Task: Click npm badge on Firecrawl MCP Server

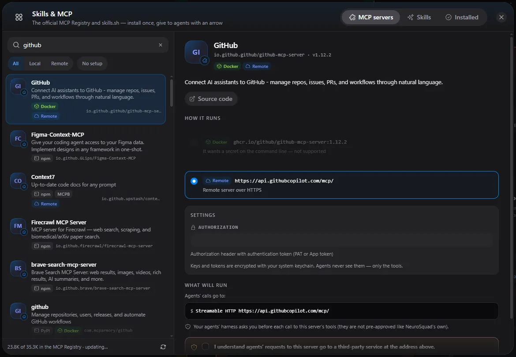Action: (42, 246)
